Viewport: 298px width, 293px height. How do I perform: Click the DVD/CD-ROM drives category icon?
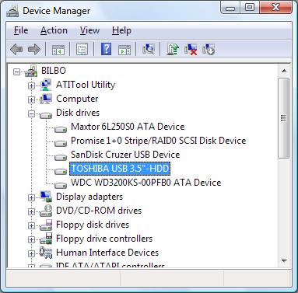click(46, 211)
